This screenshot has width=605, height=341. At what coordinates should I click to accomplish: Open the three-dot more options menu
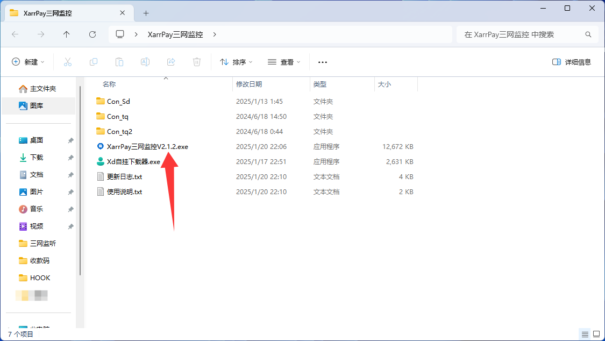(x=323, y=62)
